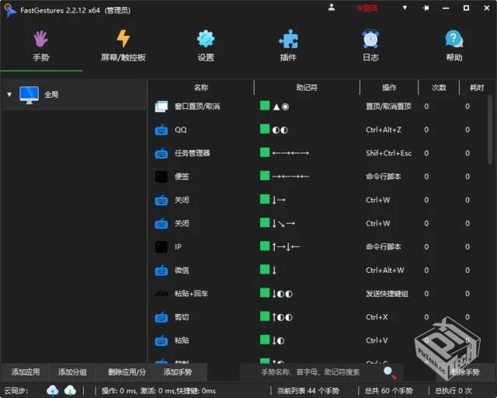Click the 添加手势 button
Image resolution: width=497 pixels, height=398 pixels.
point(178,372)
